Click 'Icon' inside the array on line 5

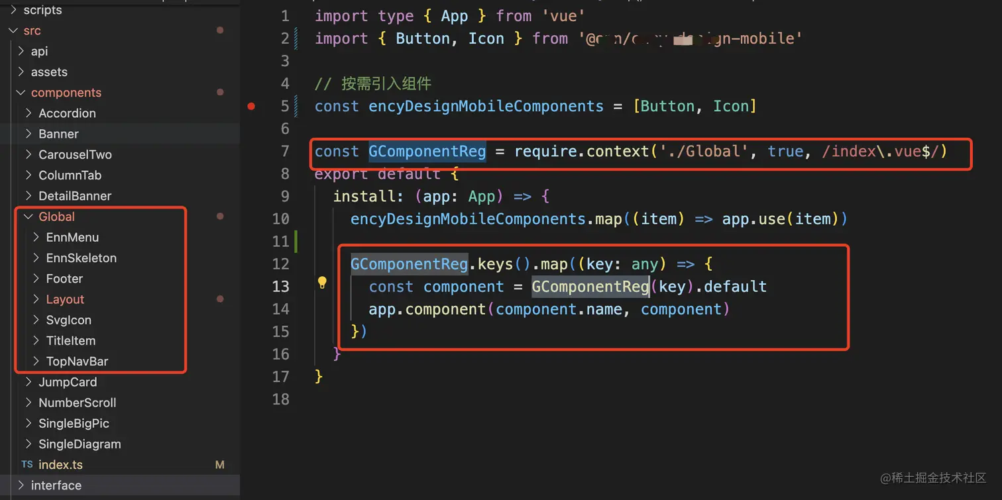tap(731, 106)
